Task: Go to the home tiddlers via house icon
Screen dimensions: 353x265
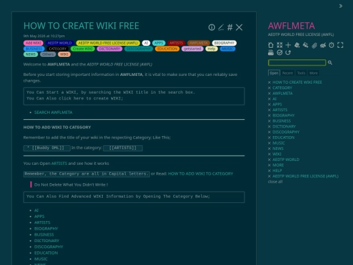Action: [x=271, y=45]
